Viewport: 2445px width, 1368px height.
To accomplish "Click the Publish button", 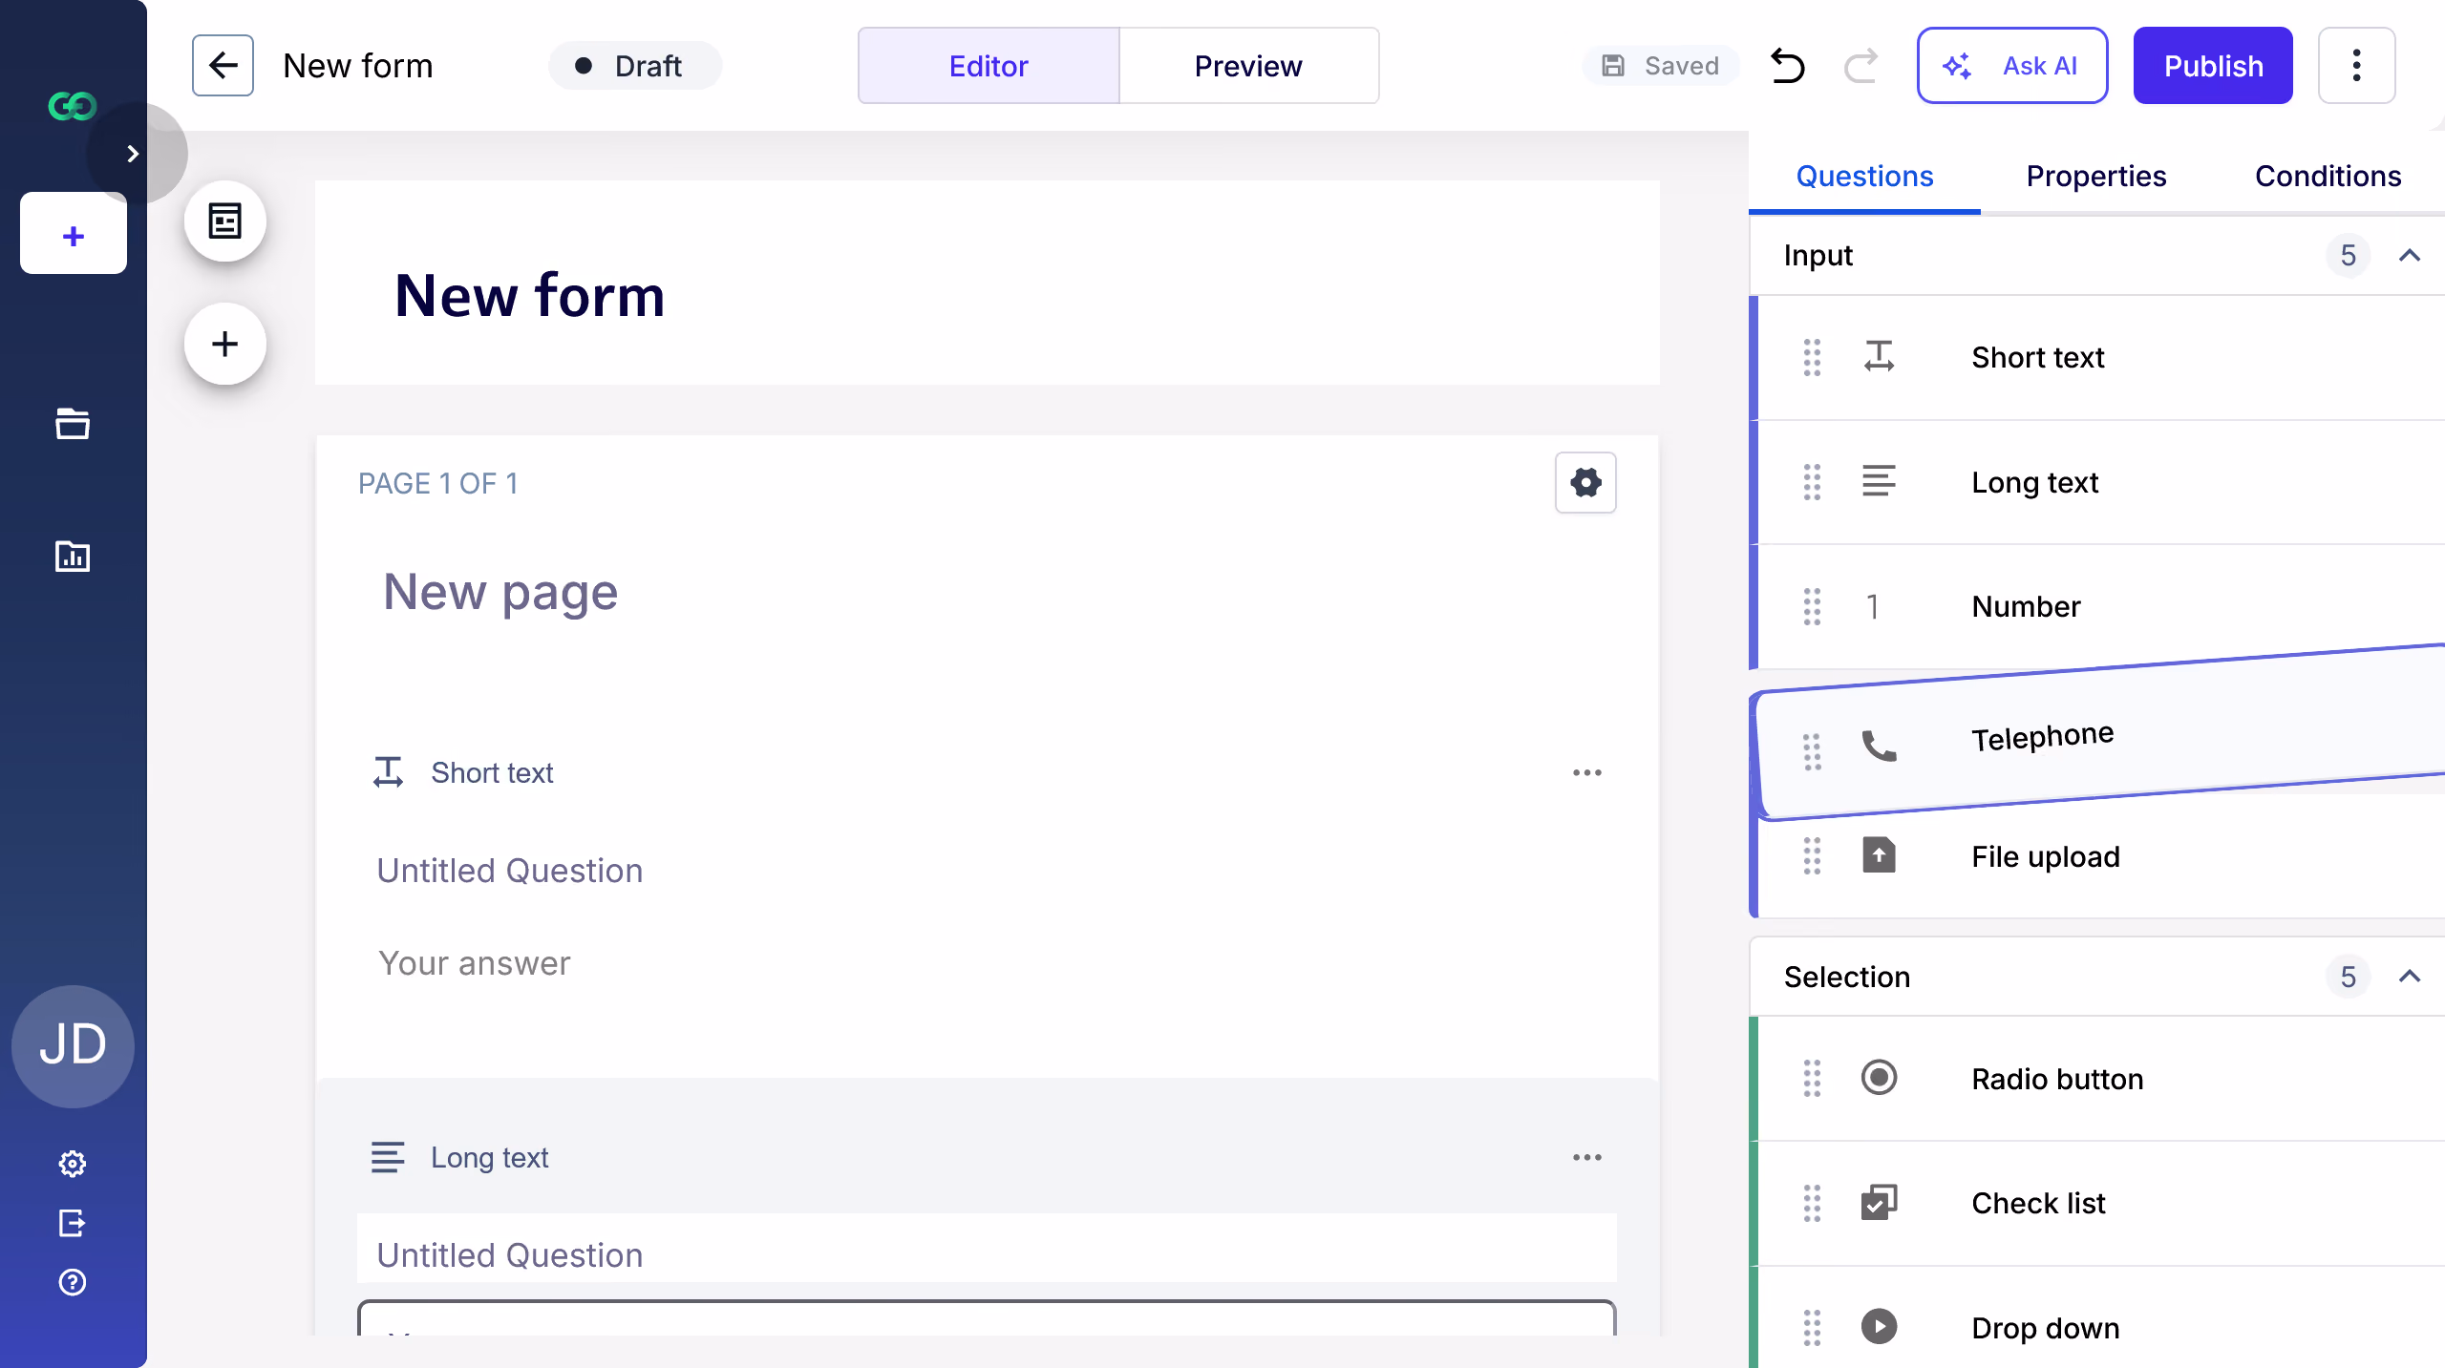I will pos(2213,66).
